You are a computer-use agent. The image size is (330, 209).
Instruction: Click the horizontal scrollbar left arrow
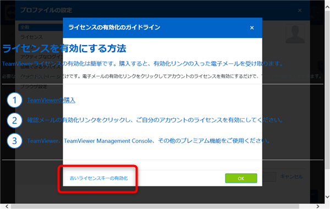click(x=7, y=206)
